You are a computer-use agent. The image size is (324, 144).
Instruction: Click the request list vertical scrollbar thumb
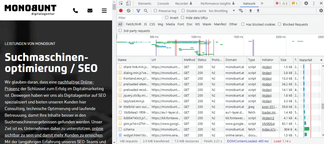[323, 106]
